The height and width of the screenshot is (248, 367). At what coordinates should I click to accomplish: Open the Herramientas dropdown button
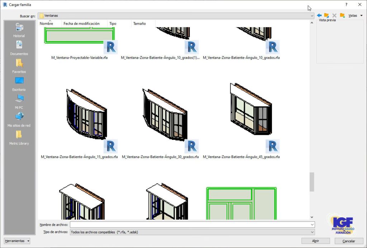(x=17, y=241)
